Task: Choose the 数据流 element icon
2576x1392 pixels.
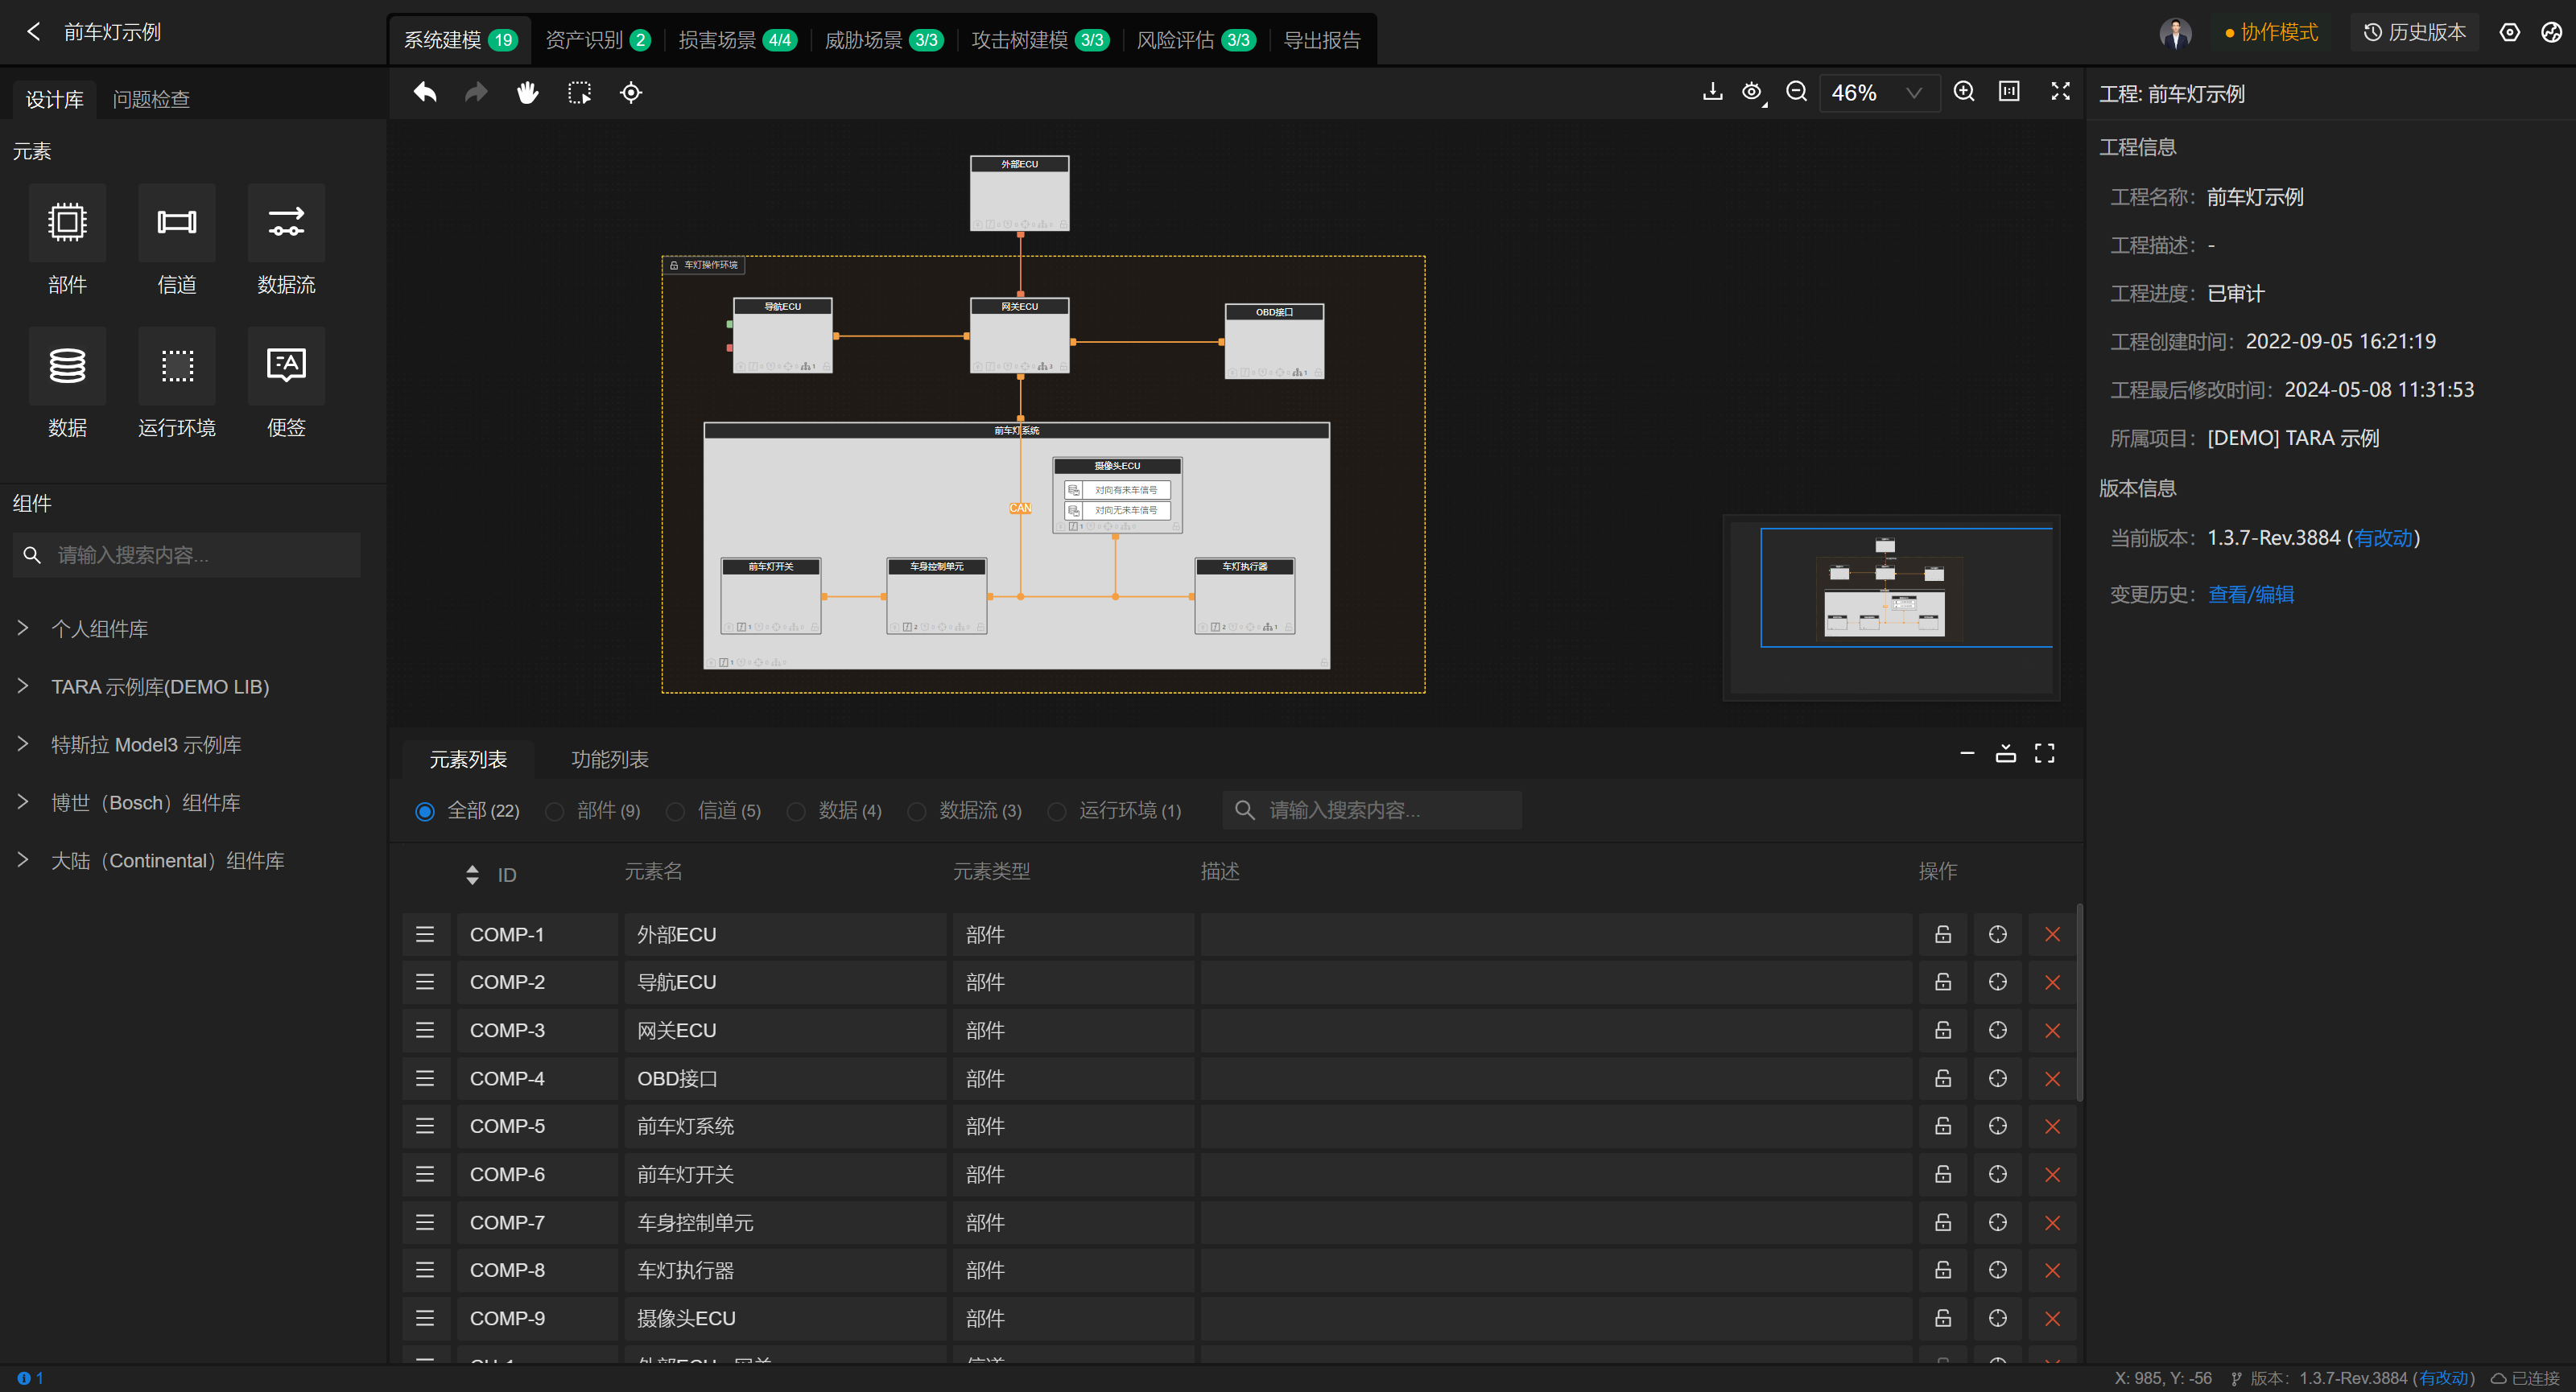Action: tap(286, 222)
